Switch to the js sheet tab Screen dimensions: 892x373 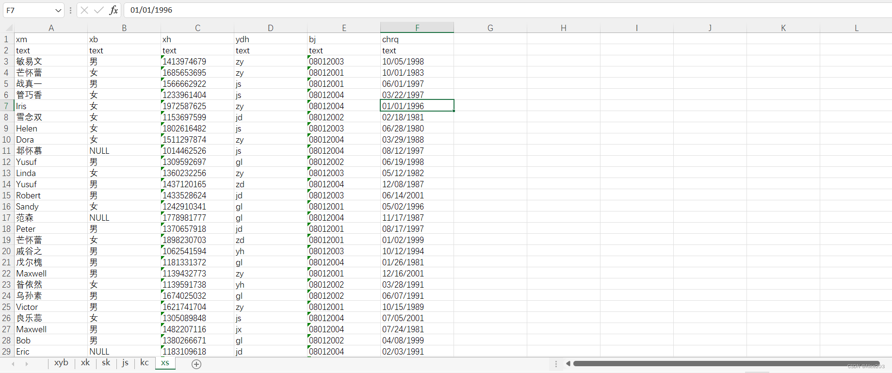click(126, 363)
